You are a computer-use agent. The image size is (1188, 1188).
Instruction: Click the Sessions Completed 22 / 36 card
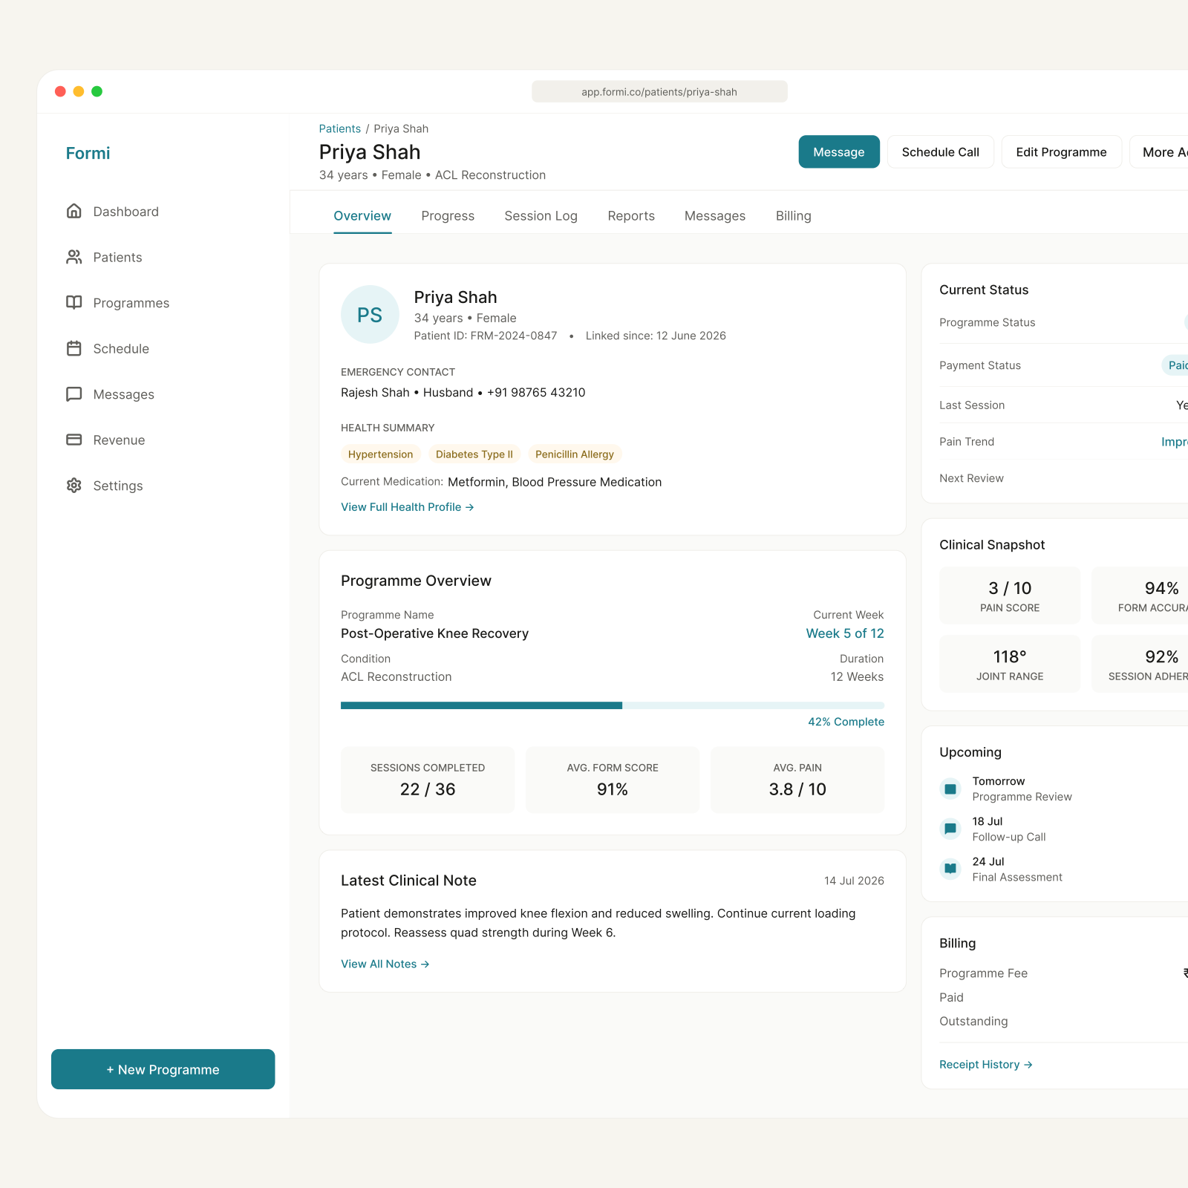pyautogui.click(x=428, y=780)
